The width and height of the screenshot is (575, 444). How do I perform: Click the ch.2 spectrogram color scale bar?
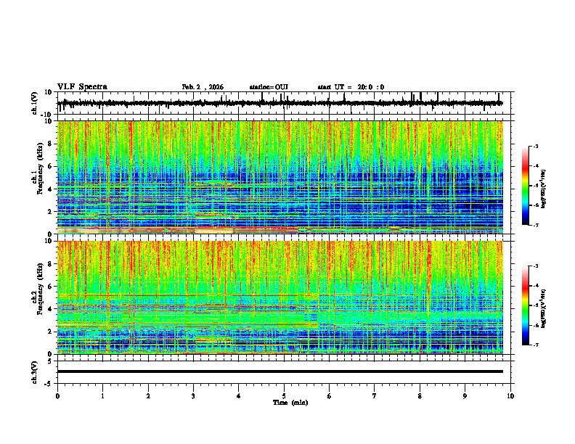pyautogui.click(x=526, y=305)
